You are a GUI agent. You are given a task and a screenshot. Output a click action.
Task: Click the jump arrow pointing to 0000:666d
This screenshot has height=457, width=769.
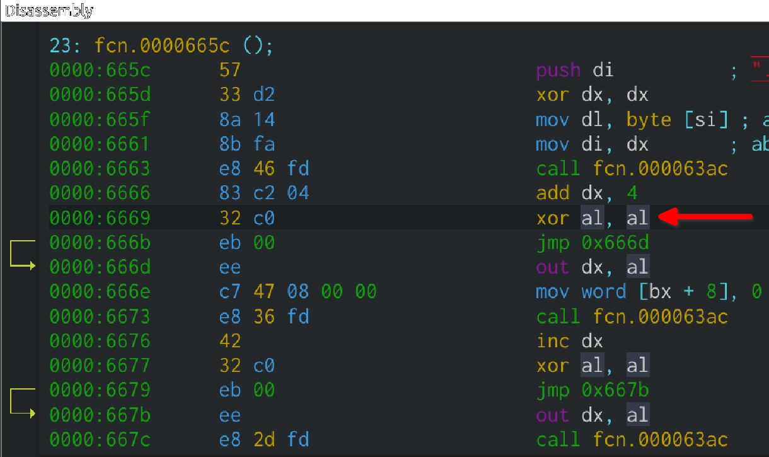(22, 254)
